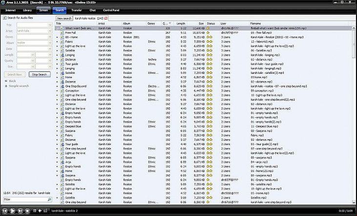Click the status star for Free Fall

click(208, 33)
